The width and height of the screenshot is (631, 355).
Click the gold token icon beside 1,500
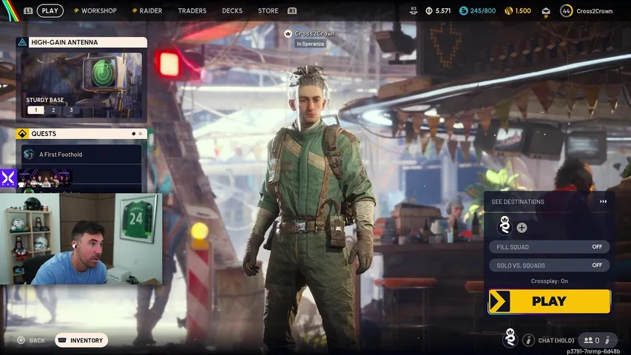tap(509, 11)
